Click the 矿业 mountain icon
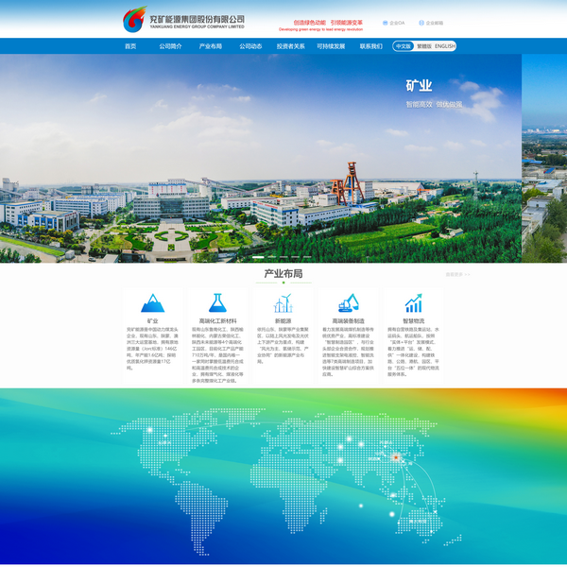This screenshot has width=567, height=567. click(x=152, y=302)
